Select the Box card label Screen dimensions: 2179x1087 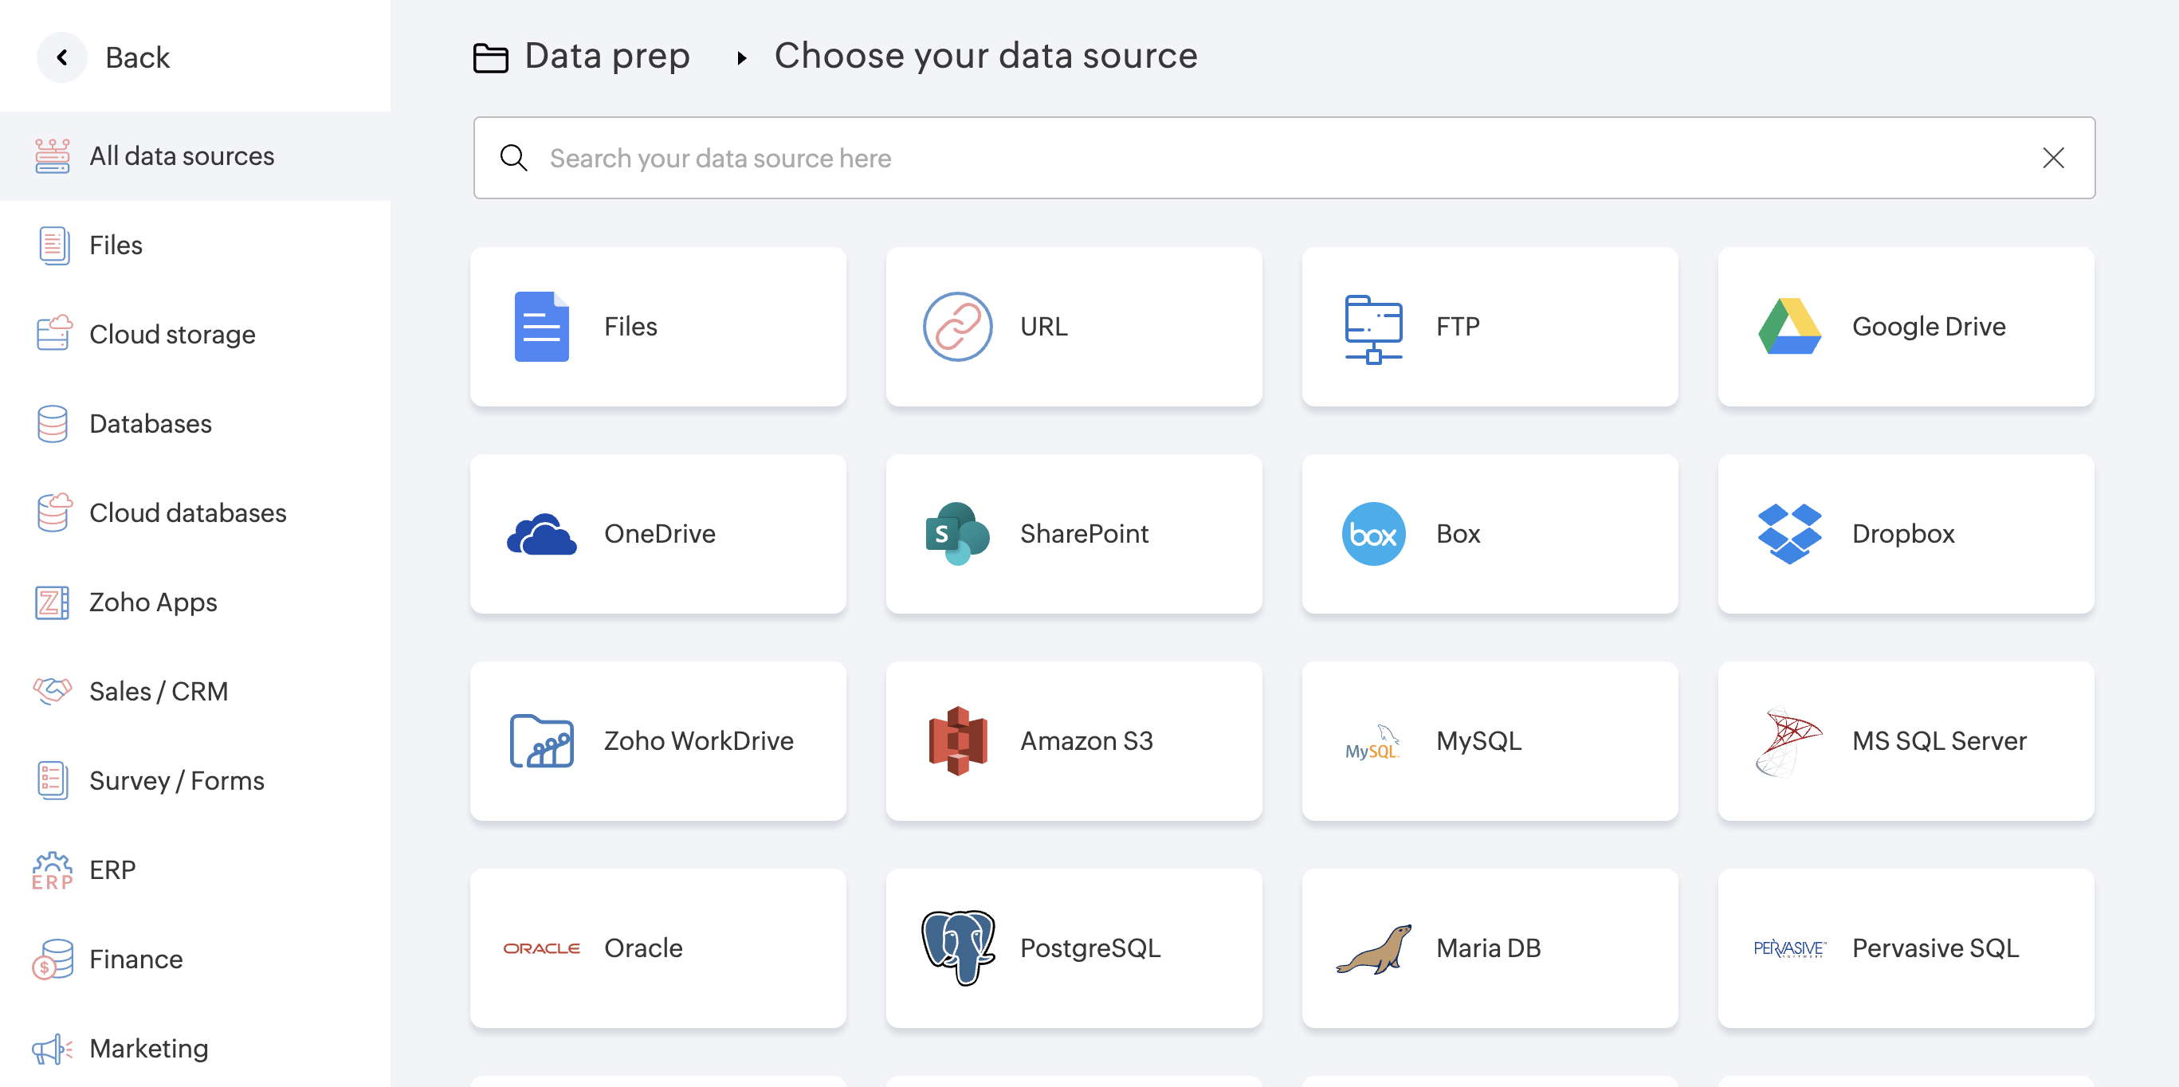(1458, 534)
